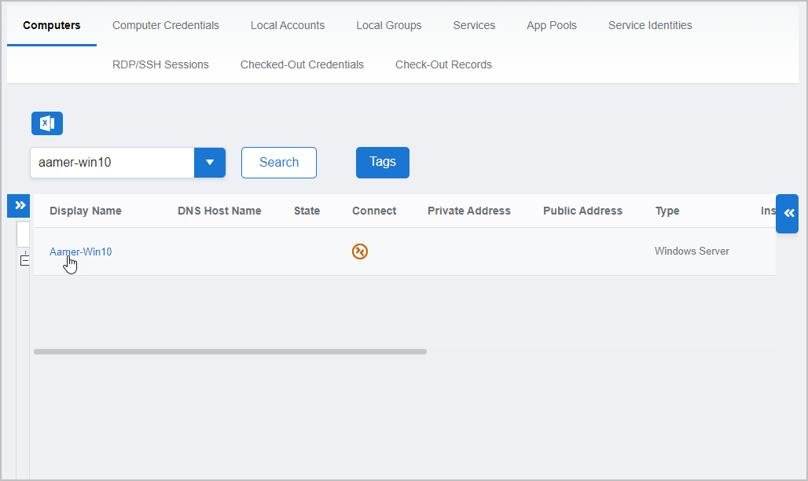
Task: Expand the left side panel arrows
Action: point(20,205)
